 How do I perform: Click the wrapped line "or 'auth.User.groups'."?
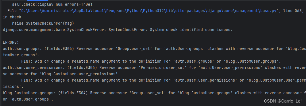point(28,99)
